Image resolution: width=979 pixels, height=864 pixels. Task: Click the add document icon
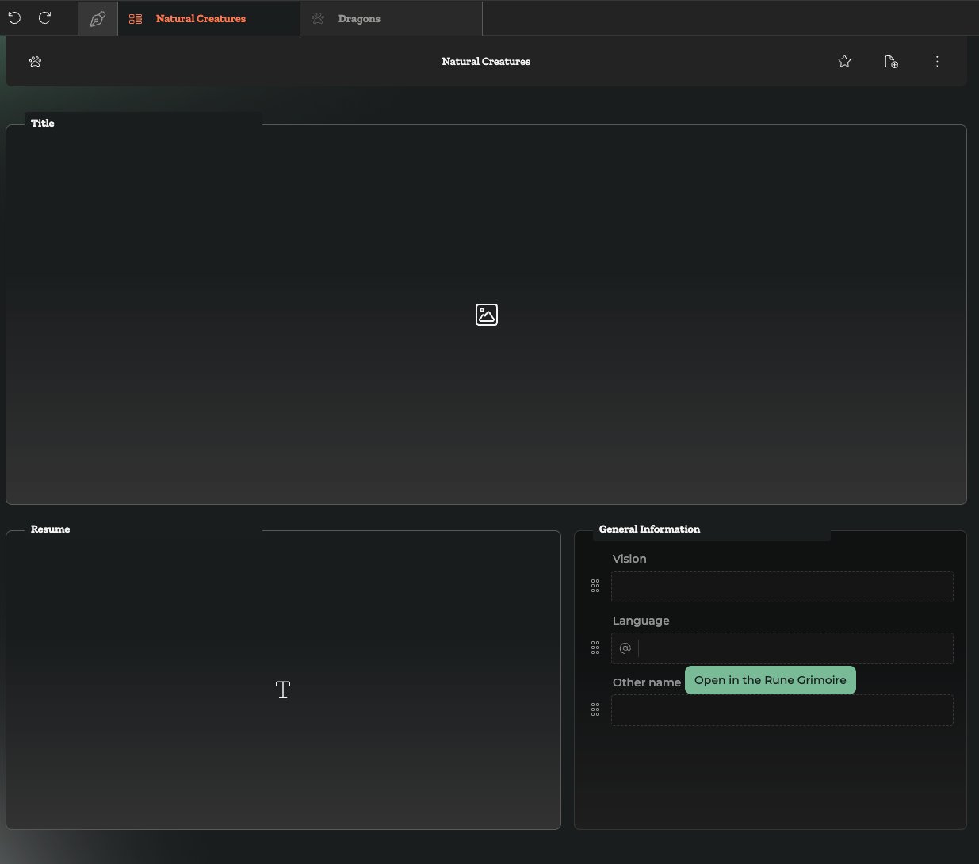coord(891,62)
